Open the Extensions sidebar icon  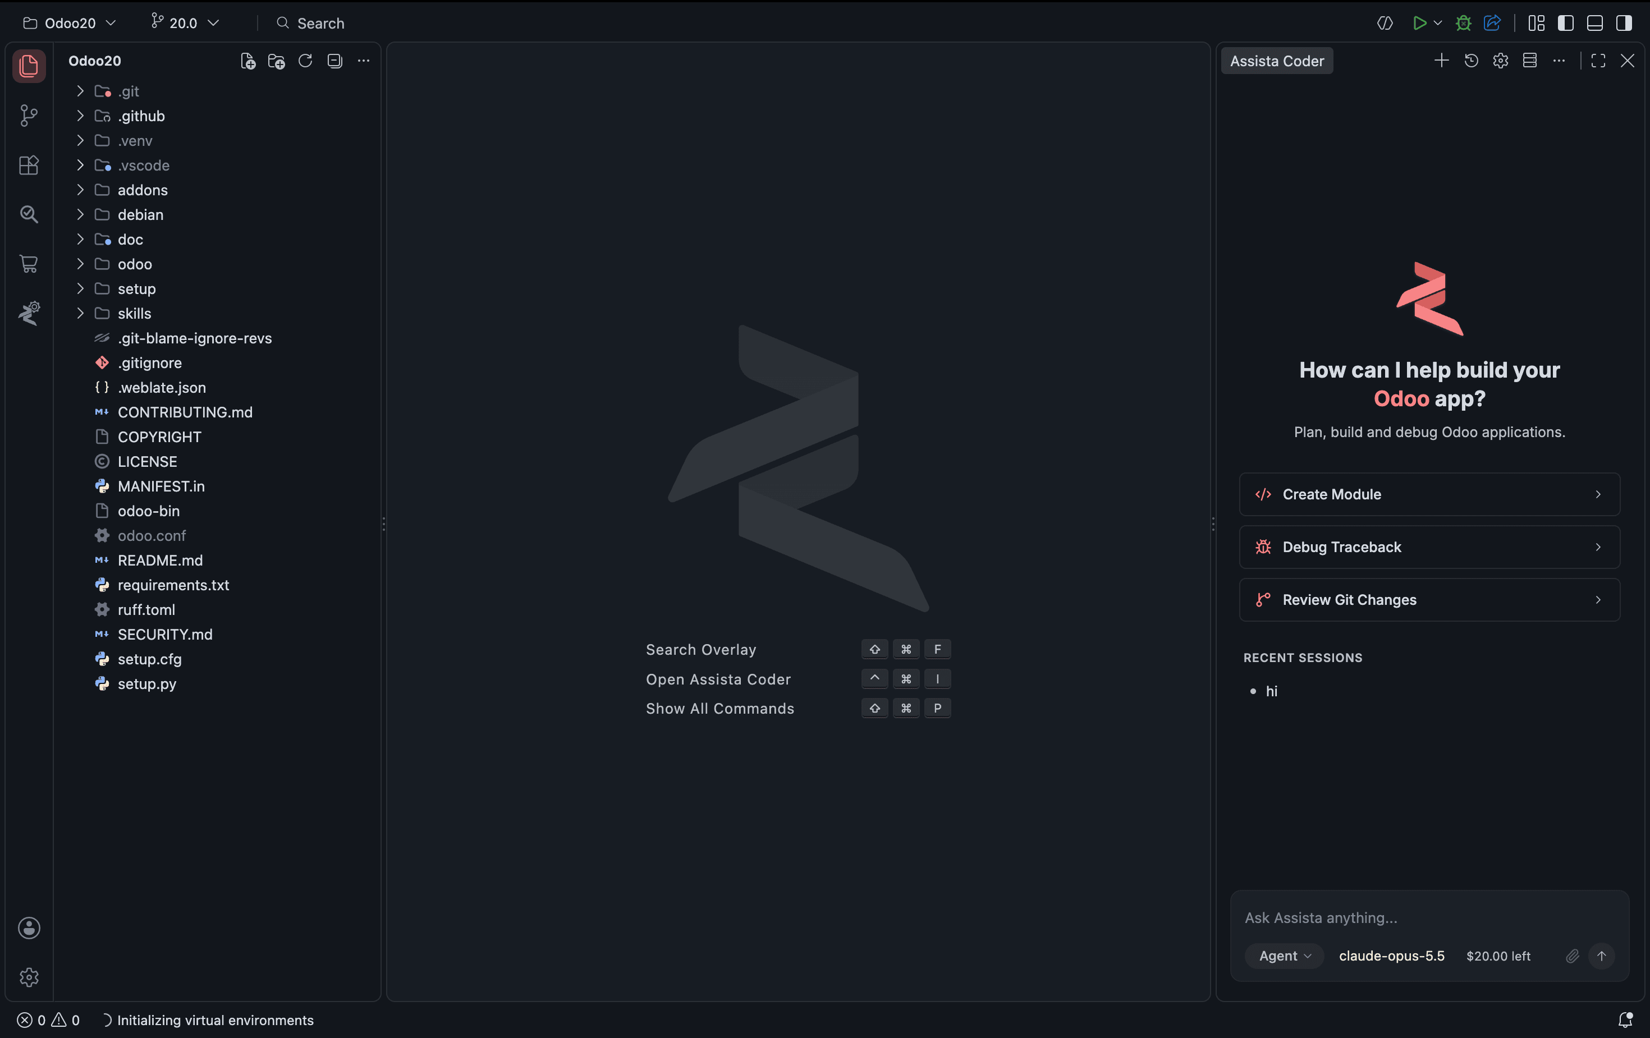[x=29, y=164]
